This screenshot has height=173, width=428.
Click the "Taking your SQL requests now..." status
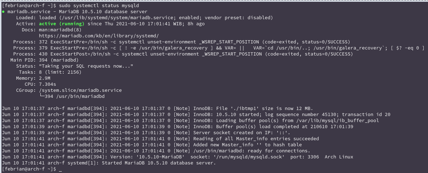click(x=86, y=66)
